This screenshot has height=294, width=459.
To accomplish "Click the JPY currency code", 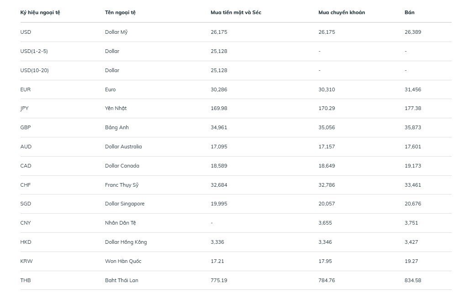I will [25, 108].
